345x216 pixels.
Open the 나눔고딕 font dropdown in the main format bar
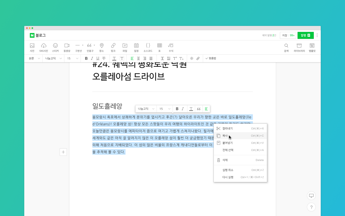tap(53, 58)
